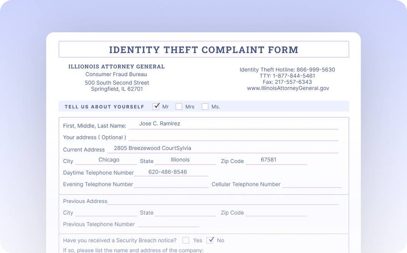Open the www.IllinoisAttorneyGeneral.gov link

[288, 88]
